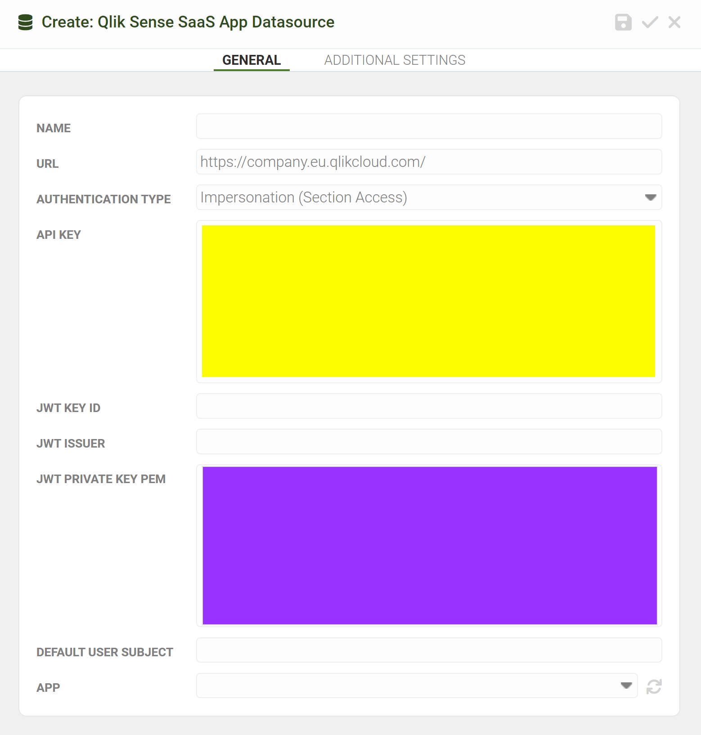Click the database icon beside title
Screen dimensions: 701x735
pos(26,22)
